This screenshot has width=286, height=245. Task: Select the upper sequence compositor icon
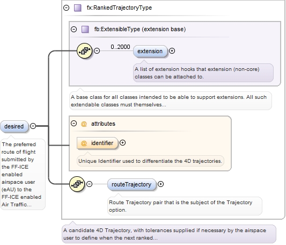coord(84,51)
